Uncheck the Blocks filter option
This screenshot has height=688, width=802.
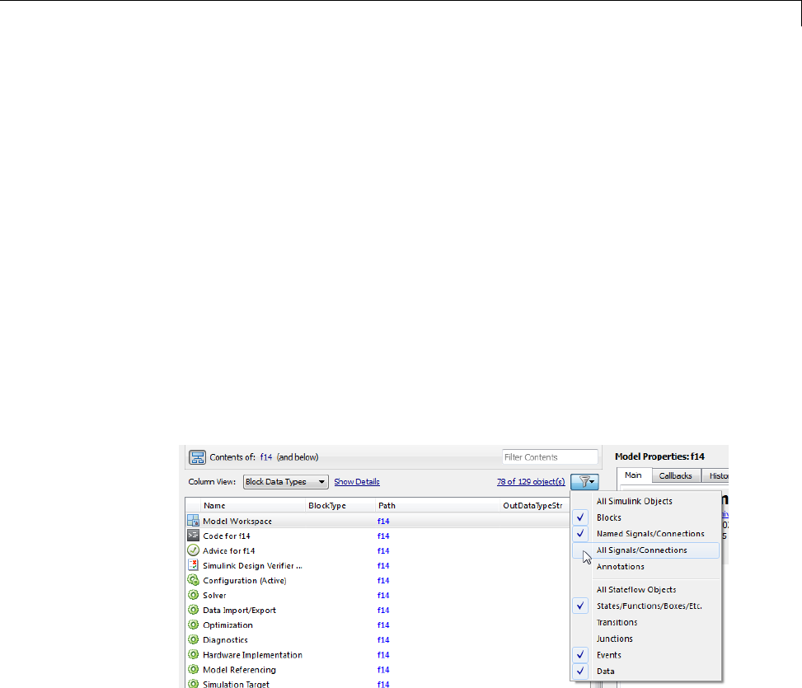point(645,517)
